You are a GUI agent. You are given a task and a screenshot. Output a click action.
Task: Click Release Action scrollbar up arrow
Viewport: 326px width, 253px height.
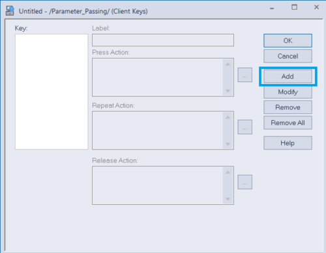coord(228,172)
